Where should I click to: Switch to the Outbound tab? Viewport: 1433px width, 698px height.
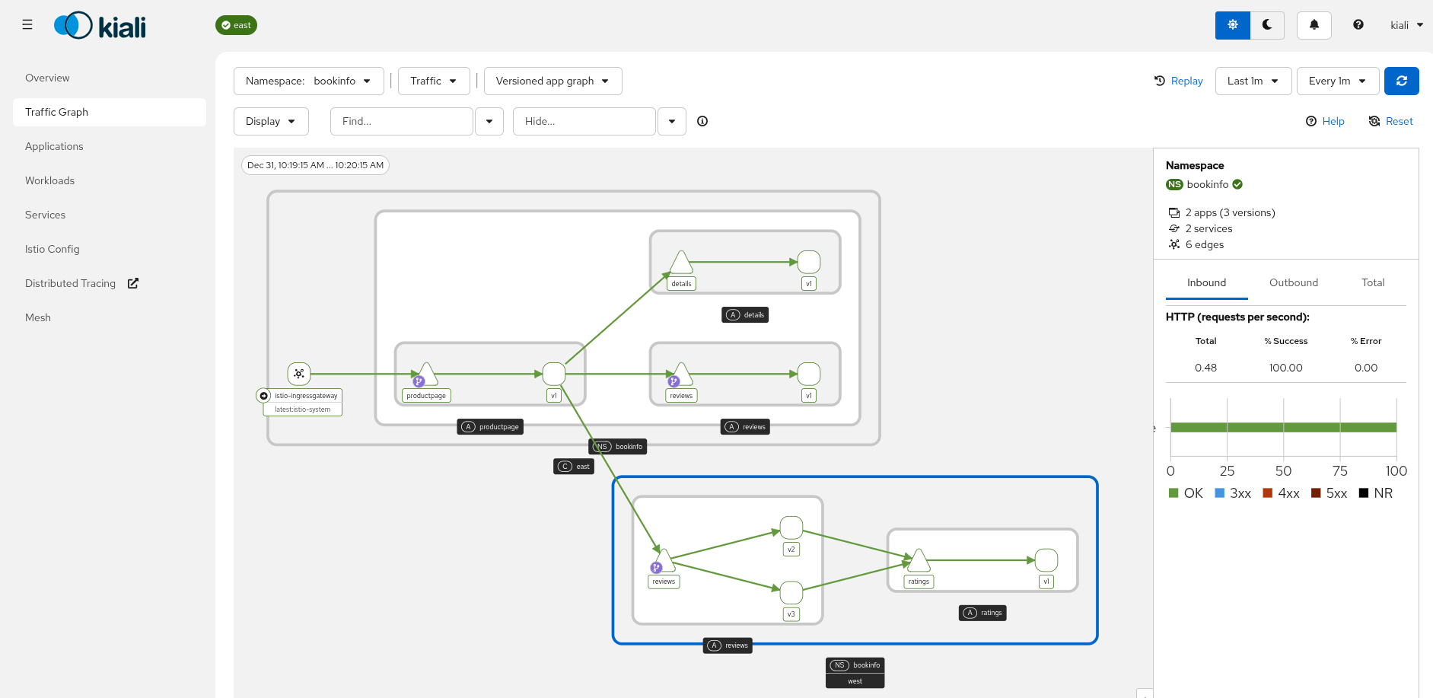coord(1293,282)
